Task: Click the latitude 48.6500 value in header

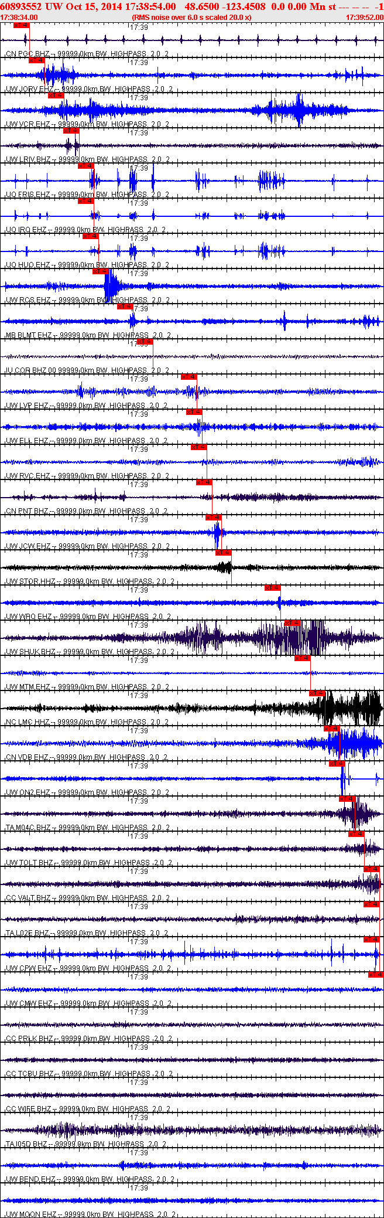Action: tap(202, 6)
